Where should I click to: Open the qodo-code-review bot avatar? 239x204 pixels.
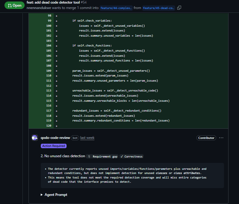[x=35, y=138]
